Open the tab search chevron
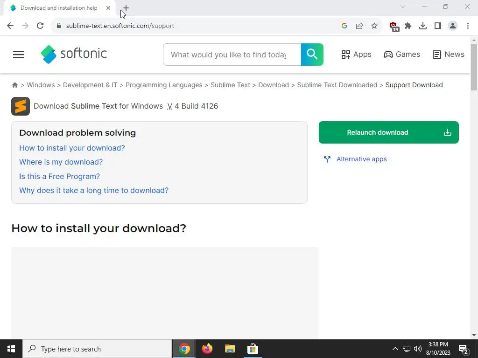 point(403,7)
